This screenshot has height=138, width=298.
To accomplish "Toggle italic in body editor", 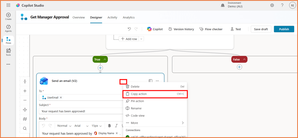I will point(116,126).
